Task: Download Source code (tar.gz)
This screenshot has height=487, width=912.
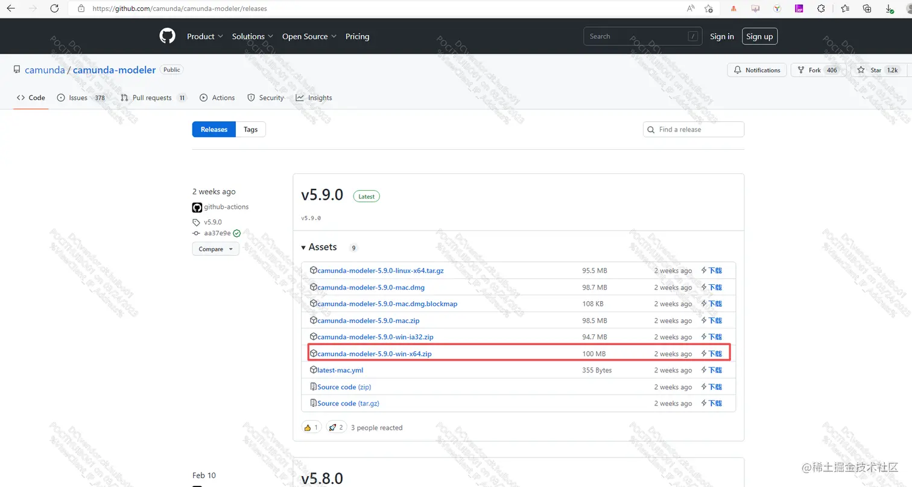Action: [x=348, y=403]
